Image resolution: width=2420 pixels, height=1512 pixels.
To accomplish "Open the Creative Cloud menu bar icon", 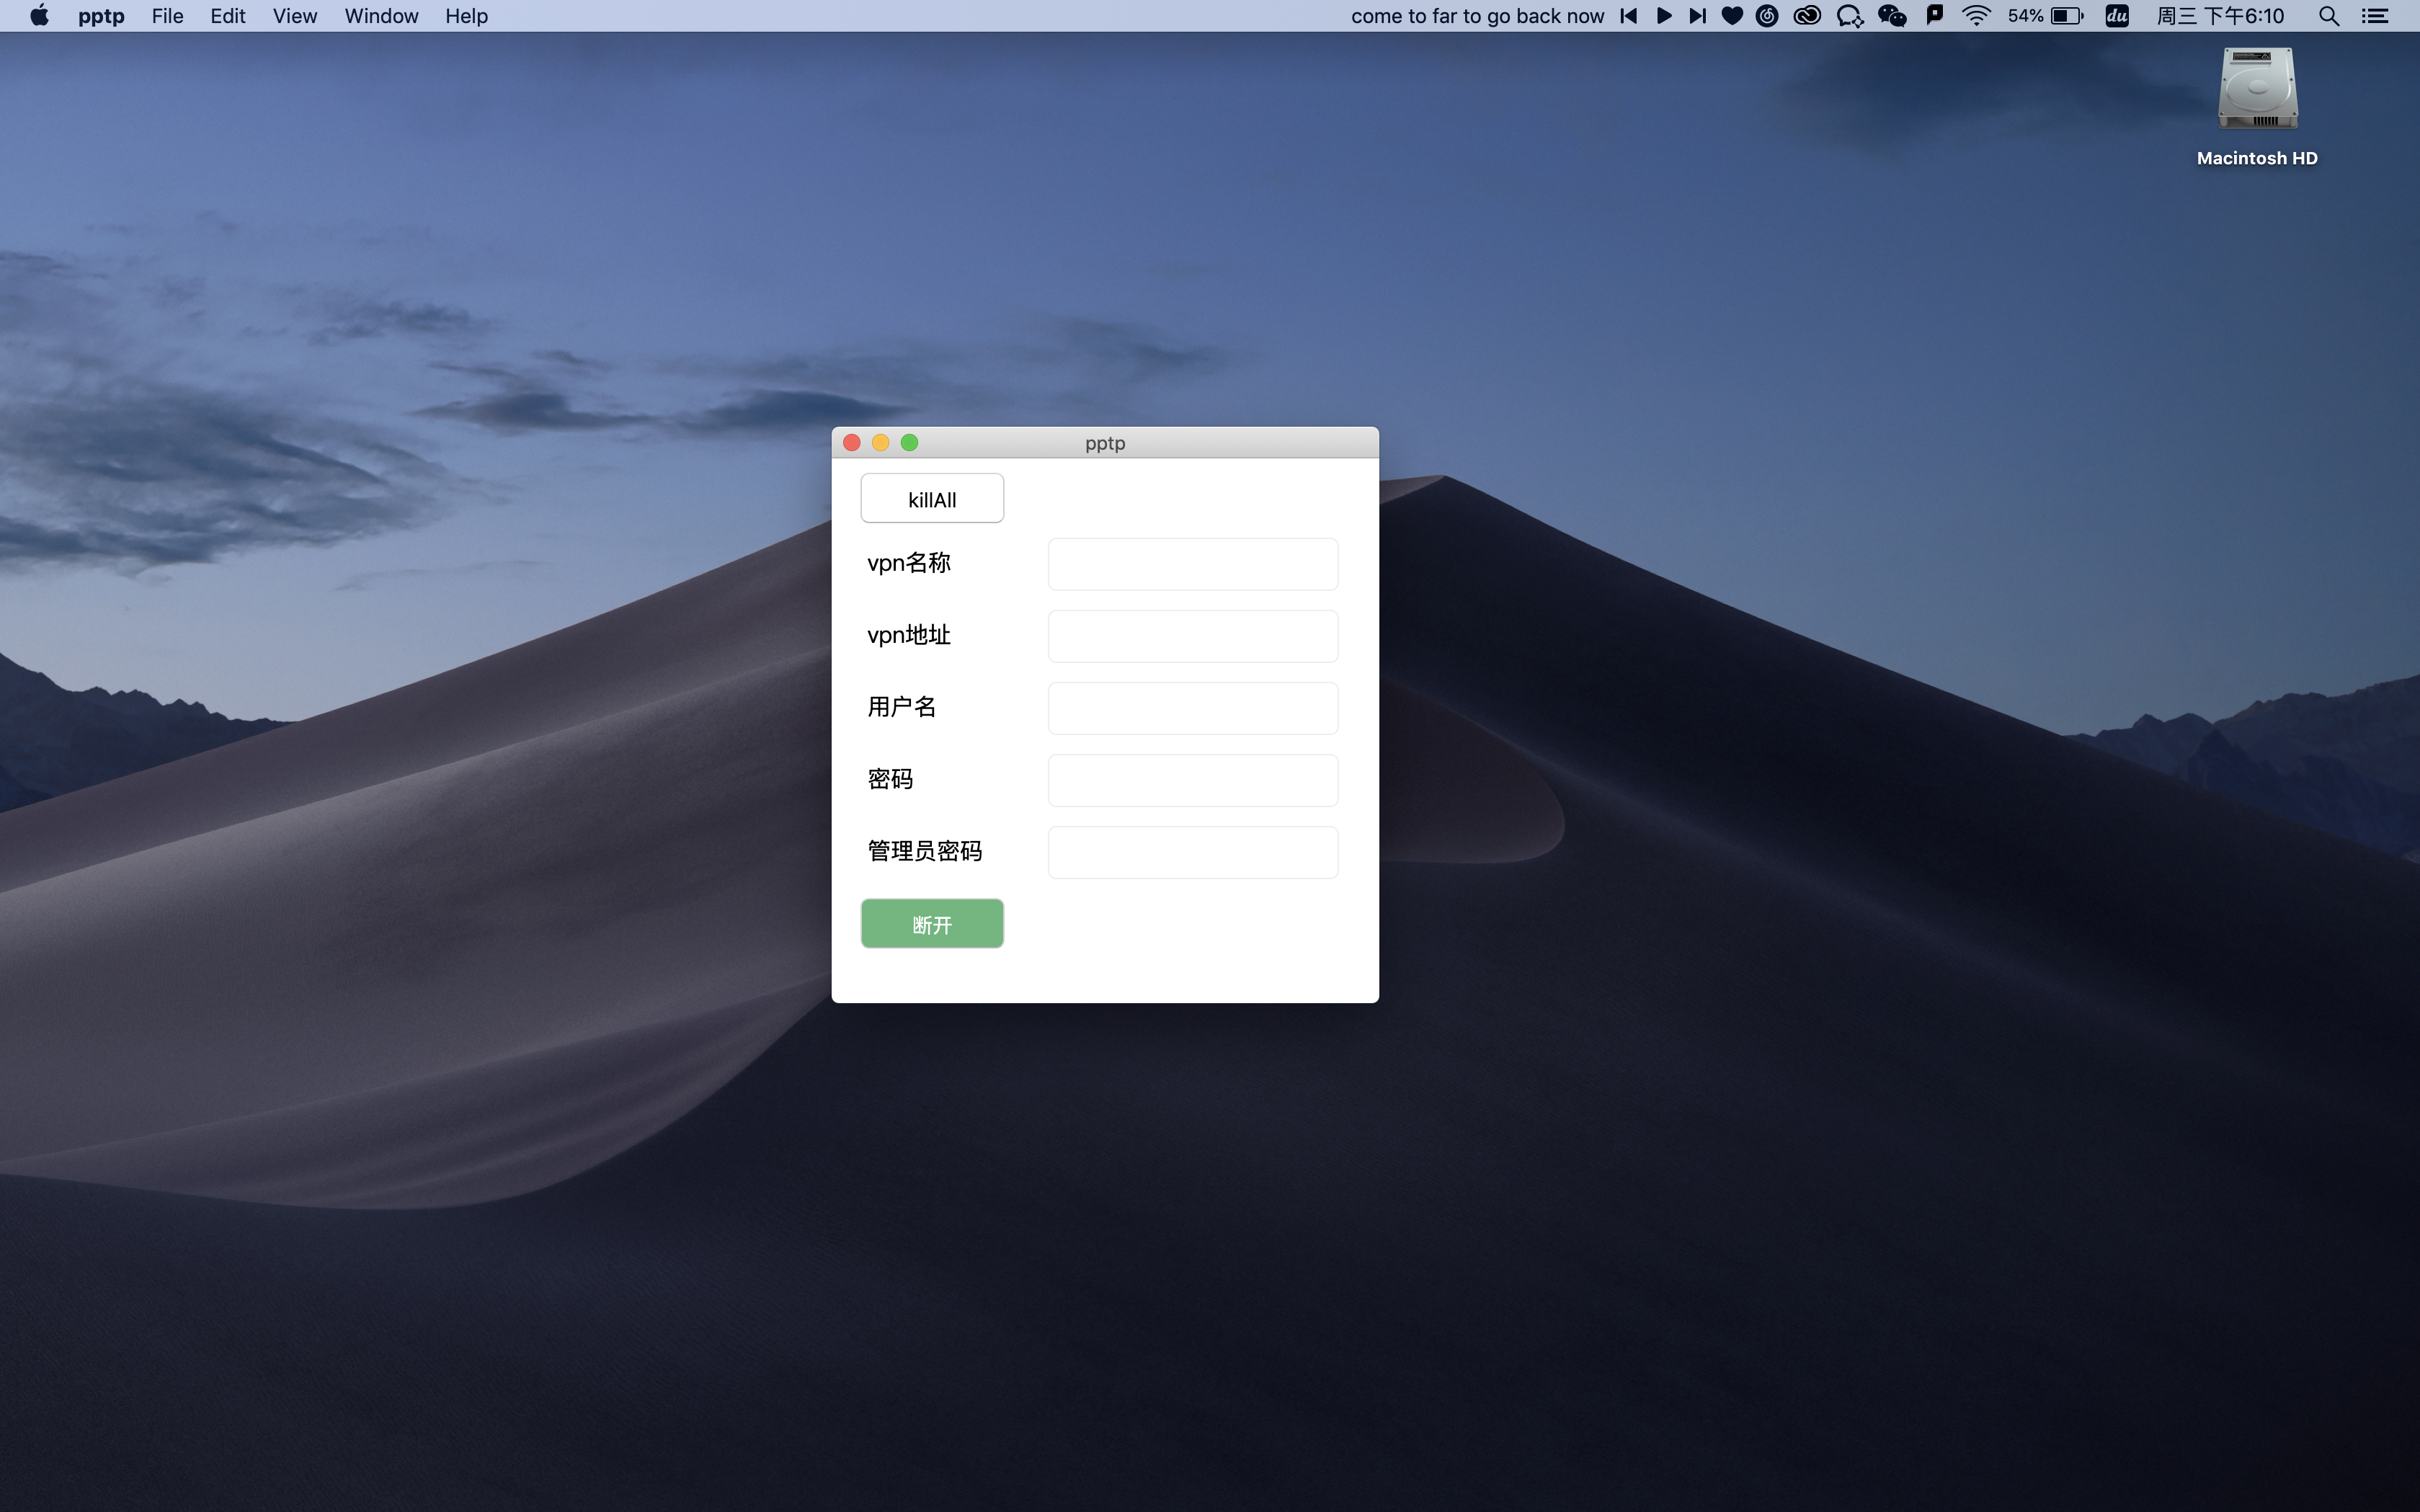I will [1807, 16].
